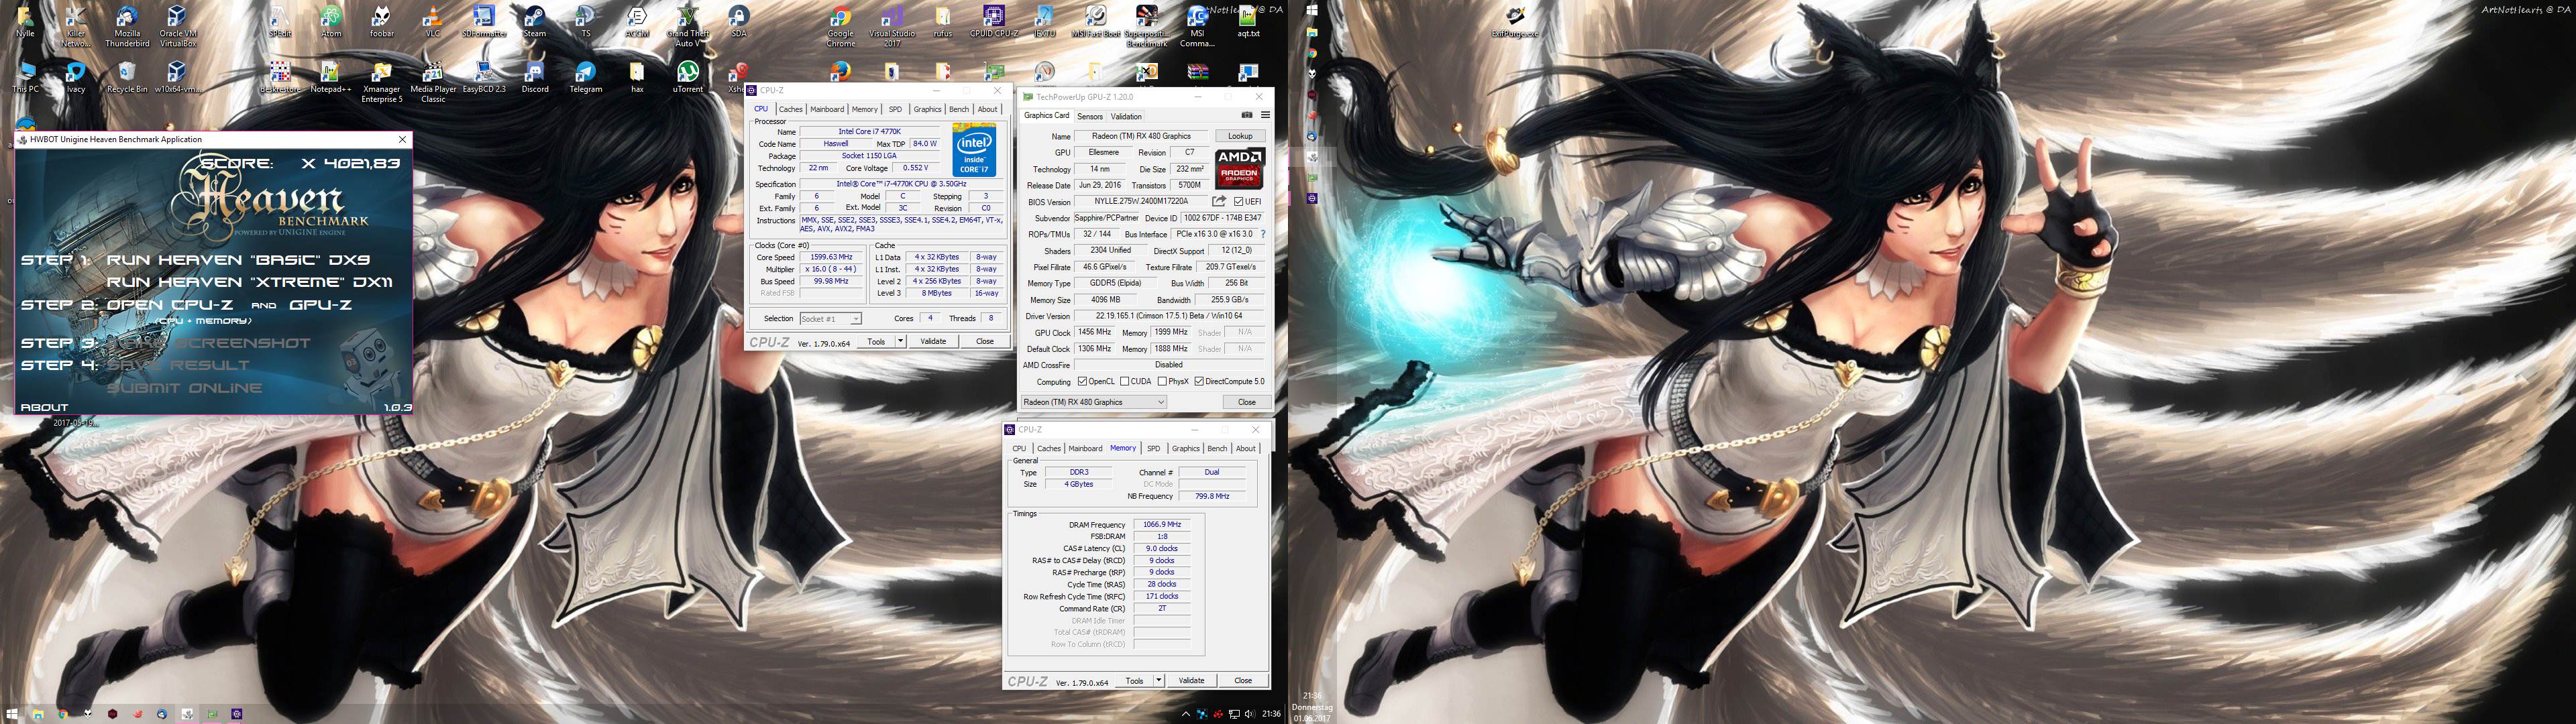Open the Atom desktop icon
Image resolution: width=2576 pixels, height=724 pixels.
click(x=331, y=22)
